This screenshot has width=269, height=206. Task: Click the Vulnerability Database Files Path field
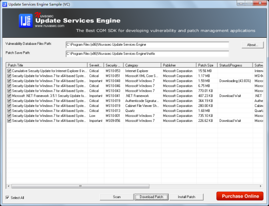point(147,45)
